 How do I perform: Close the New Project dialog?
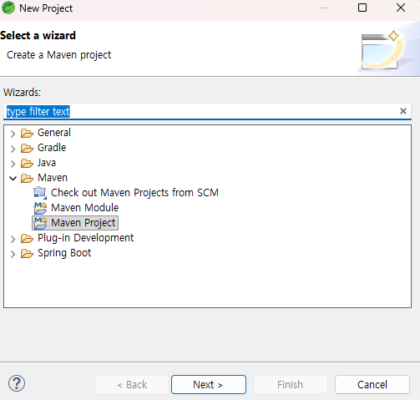(401, 8)
